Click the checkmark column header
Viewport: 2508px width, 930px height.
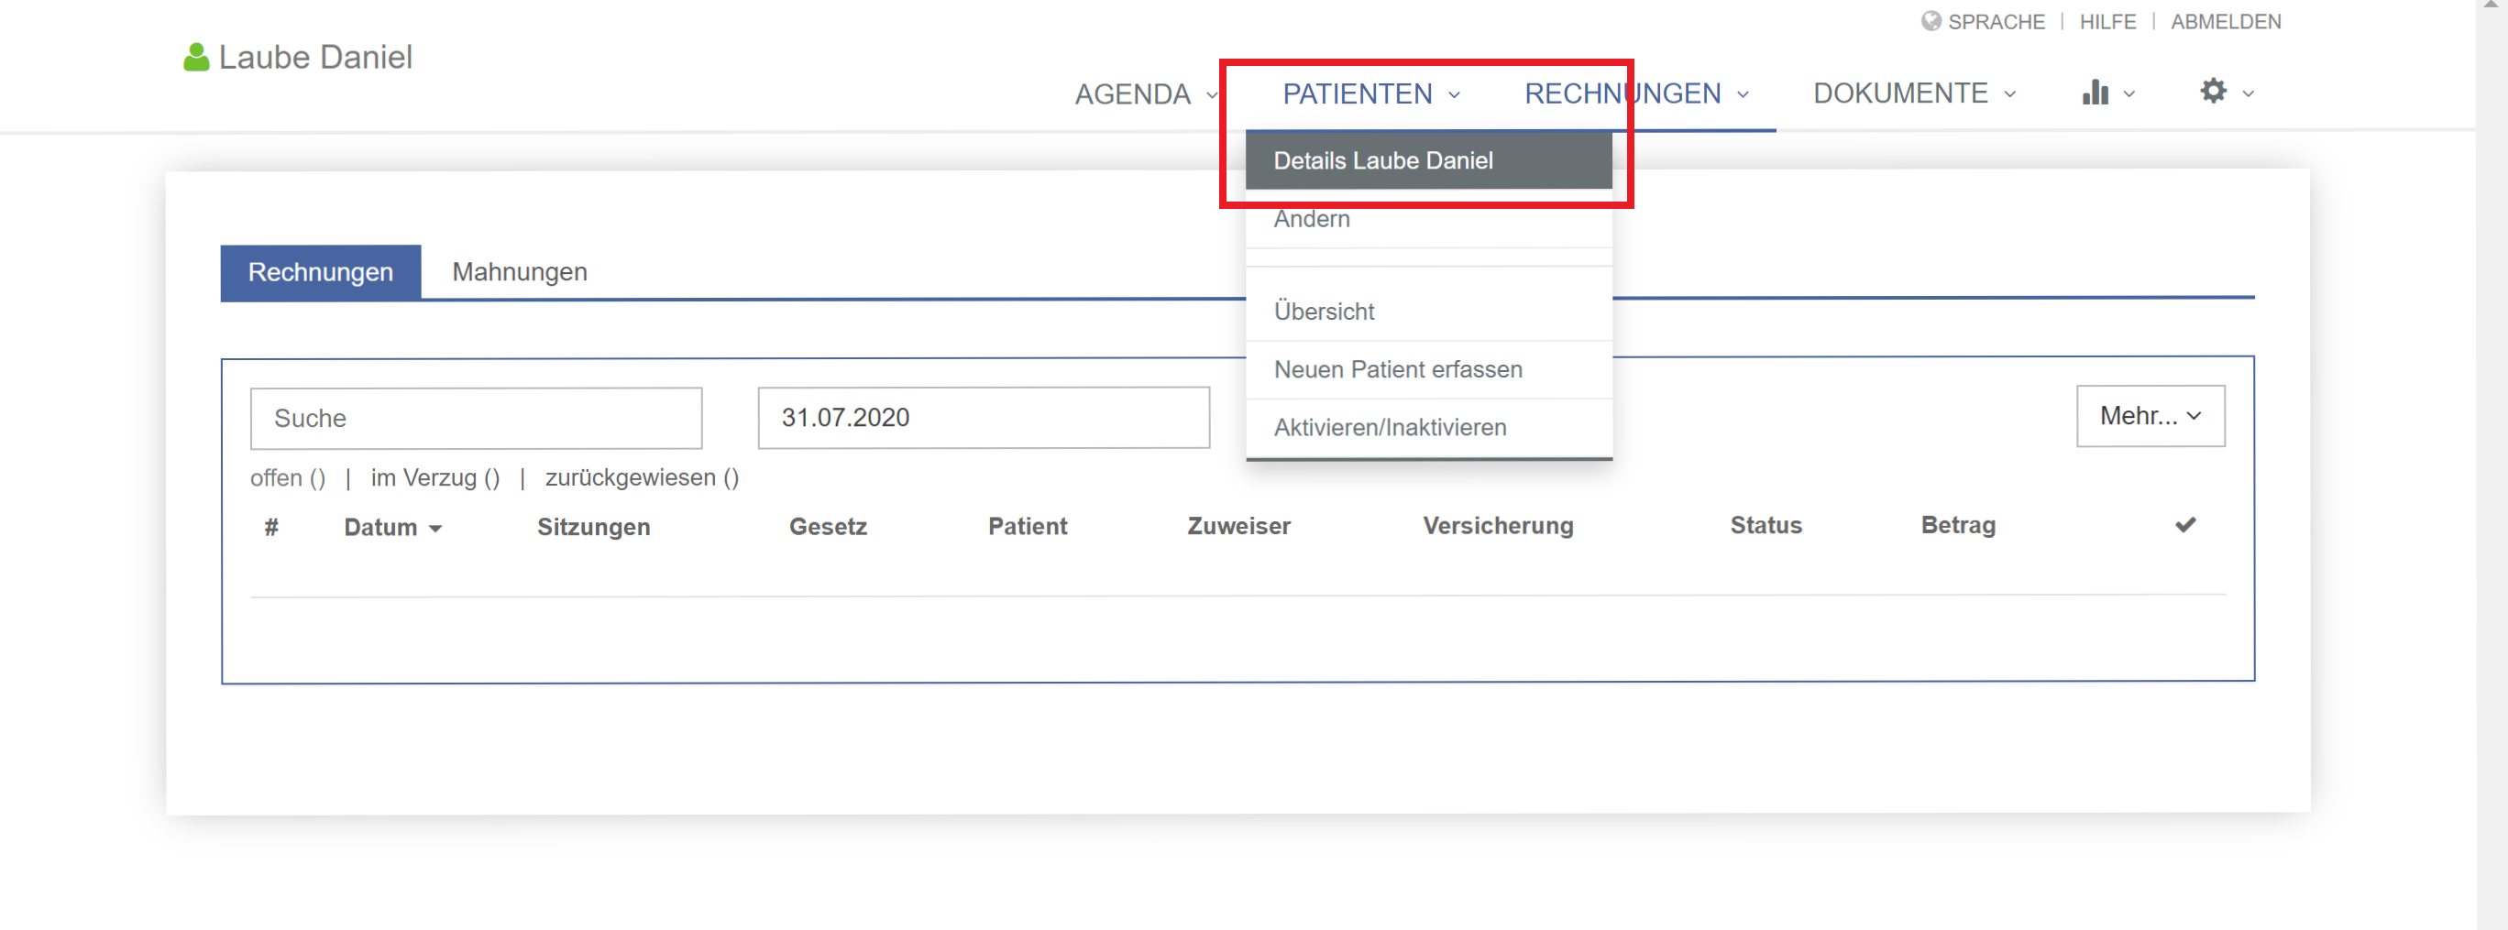[x=2184, y=525]
